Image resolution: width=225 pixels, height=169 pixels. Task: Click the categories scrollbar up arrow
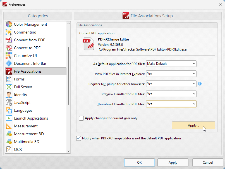(x=68, y=23)
